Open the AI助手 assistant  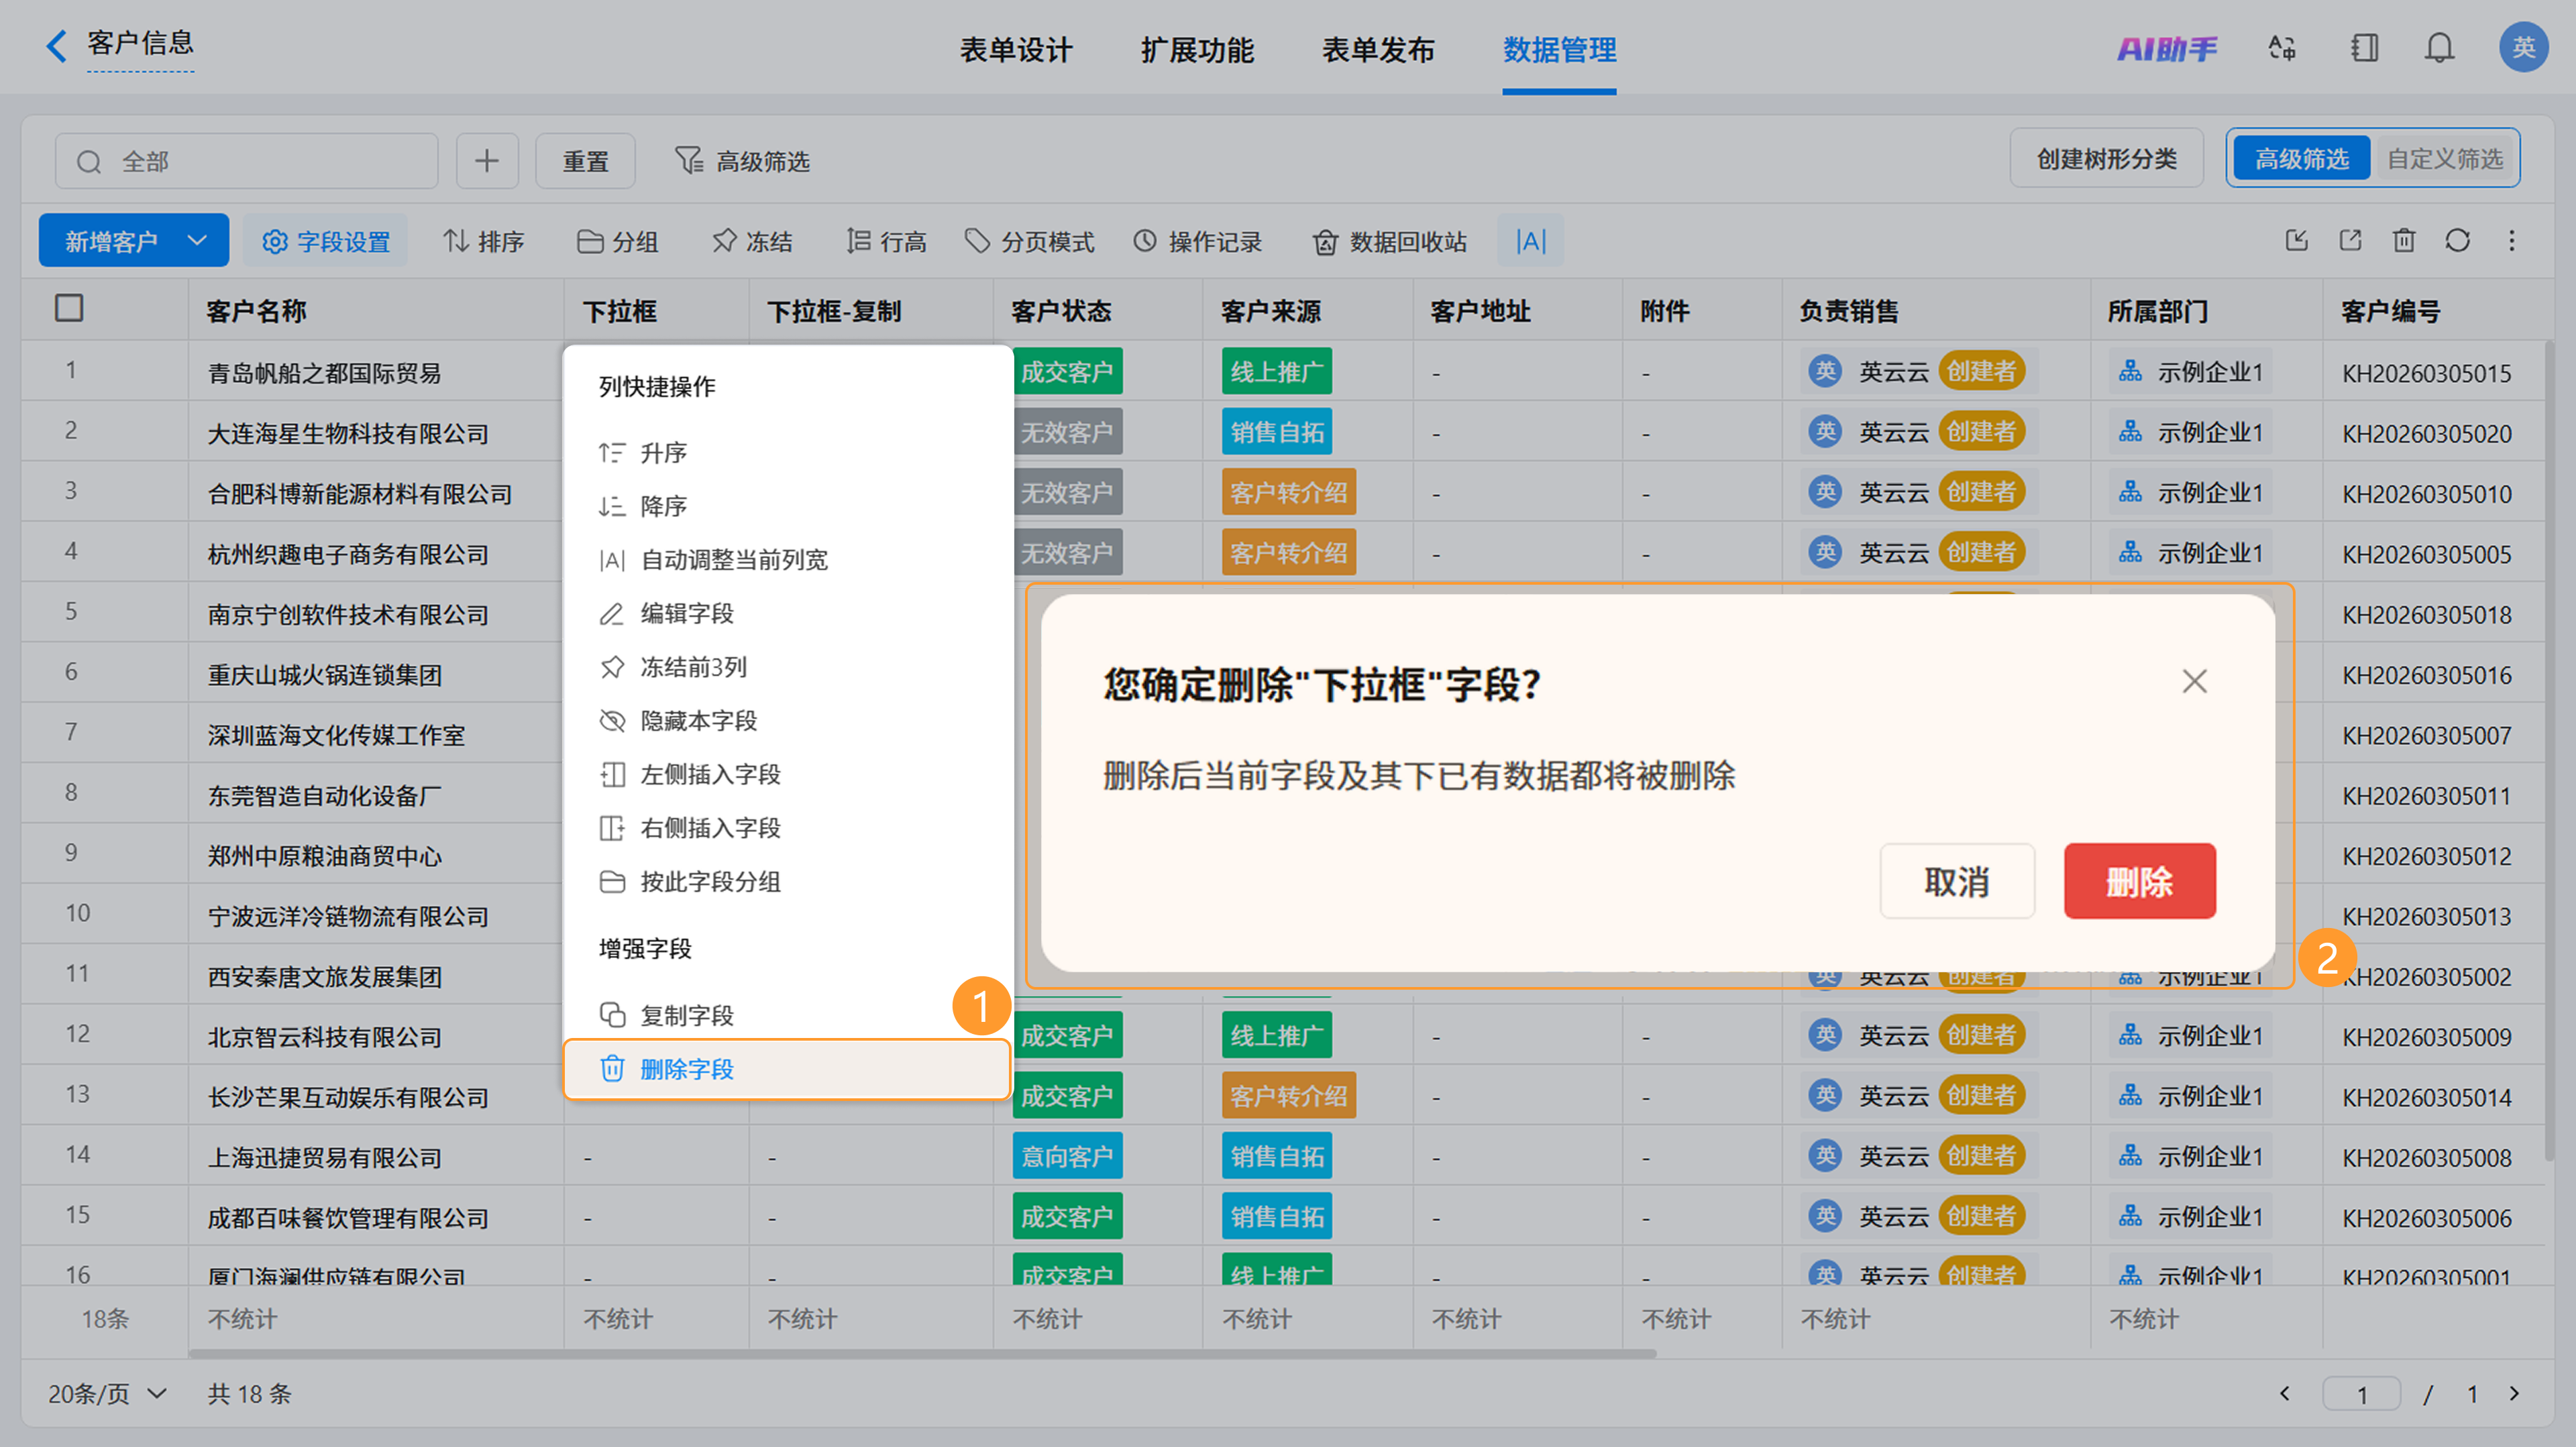click(2167, 48)
